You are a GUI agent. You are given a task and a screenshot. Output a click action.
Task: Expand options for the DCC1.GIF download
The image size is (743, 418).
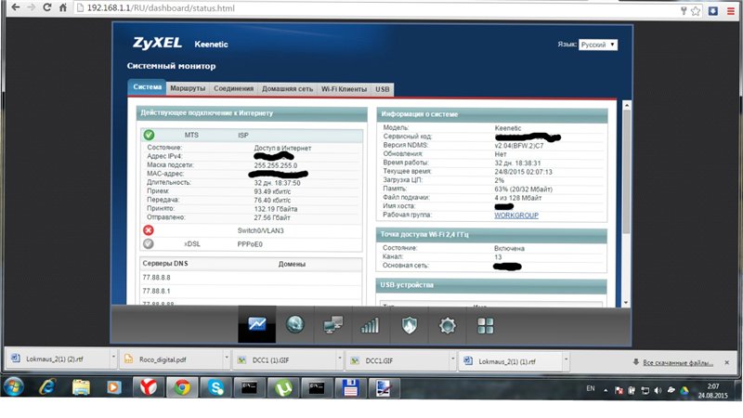tap(452, 359)
